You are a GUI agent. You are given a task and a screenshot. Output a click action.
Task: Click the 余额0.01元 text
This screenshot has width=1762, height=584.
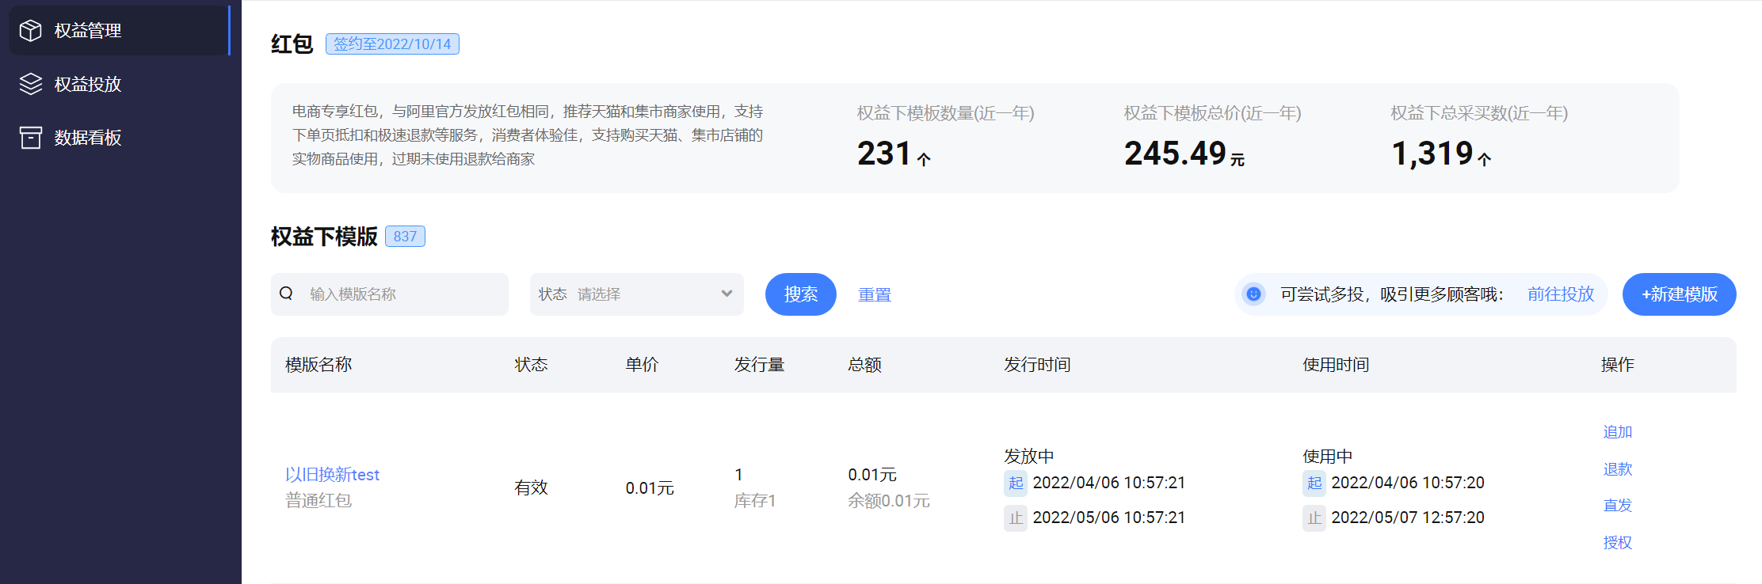click(889, 501)
